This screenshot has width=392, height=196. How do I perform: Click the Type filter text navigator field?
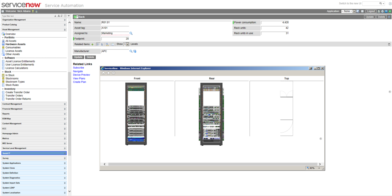(x=27, y=16)
